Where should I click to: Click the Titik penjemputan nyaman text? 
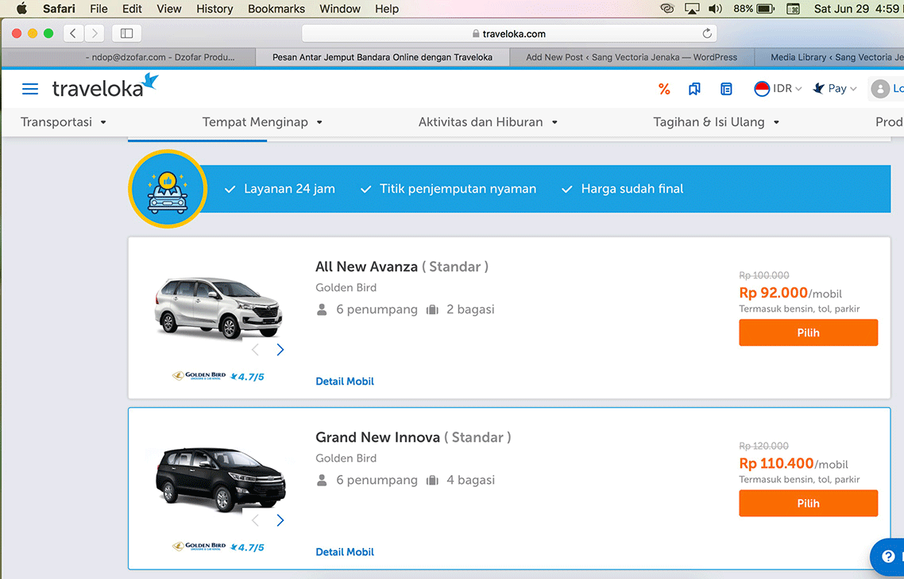(458, 189)
